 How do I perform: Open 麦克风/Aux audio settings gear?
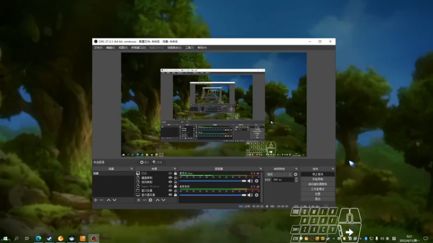click(257, 181)
